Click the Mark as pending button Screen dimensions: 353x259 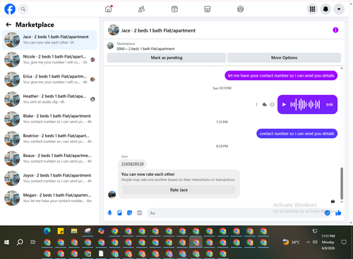pyautogui.click(x=167, y=58)
